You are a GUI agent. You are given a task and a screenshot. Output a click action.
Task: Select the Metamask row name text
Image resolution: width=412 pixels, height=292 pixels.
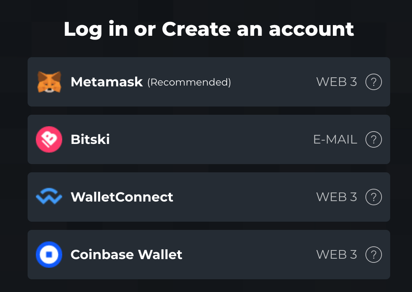107,81
